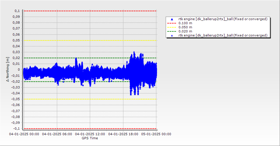Select the 0.100 m legend label
This screenshot has width=280, height=146.
pos(185,23)
